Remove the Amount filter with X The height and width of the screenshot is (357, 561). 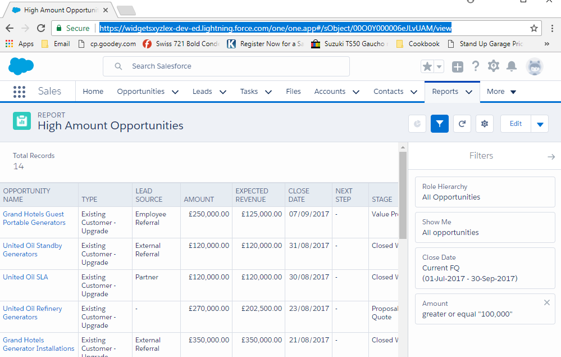click(x=547, y=302)
